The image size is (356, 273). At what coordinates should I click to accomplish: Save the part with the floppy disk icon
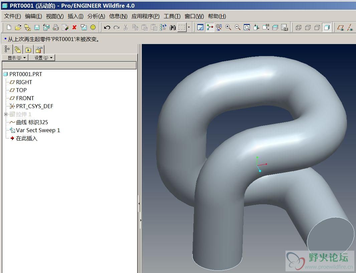coord(37,27)
